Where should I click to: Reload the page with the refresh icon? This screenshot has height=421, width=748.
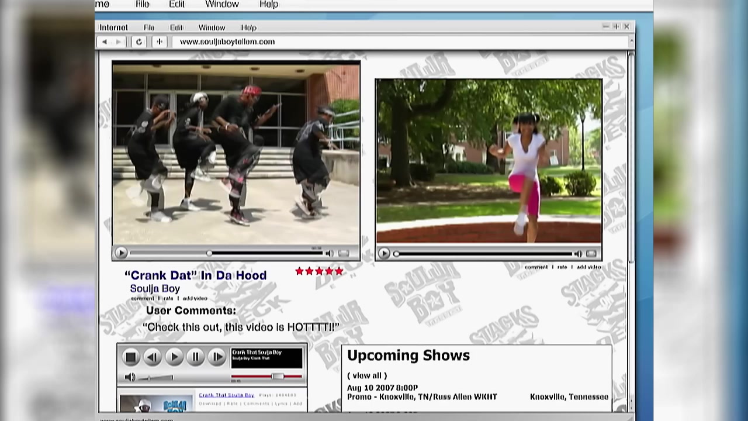point(138,42)
